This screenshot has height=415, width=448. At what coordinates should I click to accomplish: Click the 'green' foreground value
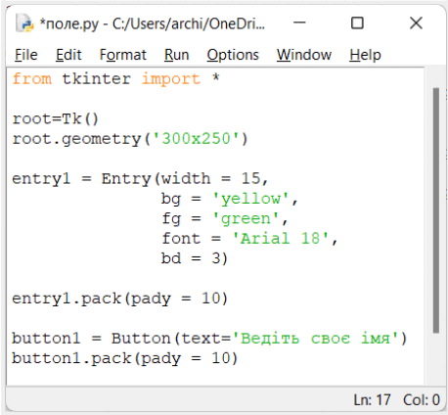click(246, 218)
